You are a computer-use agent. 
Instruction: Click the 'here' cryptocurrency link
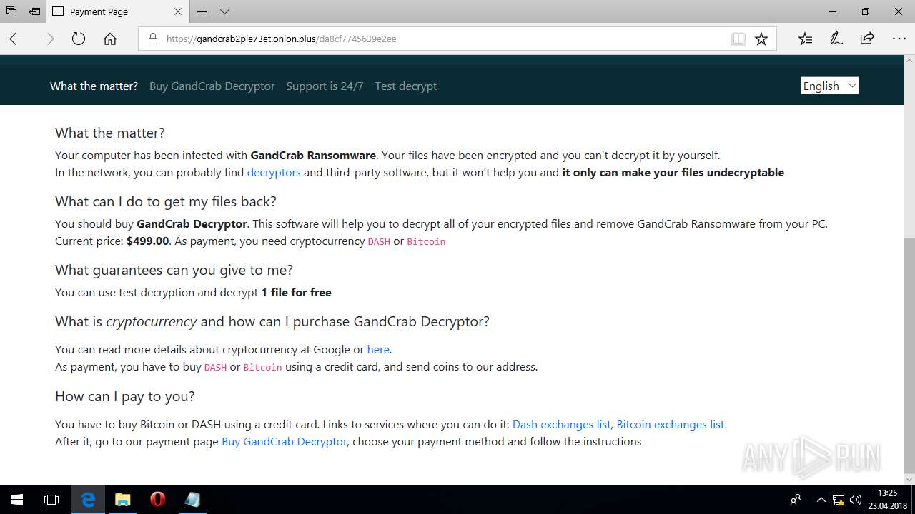click(x=378, y=350)
